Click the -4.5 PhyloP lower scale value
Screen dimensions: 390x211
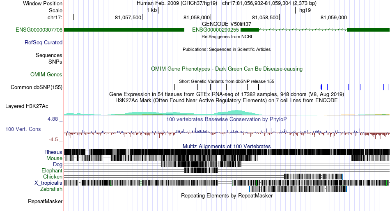[x=53, y=140]
